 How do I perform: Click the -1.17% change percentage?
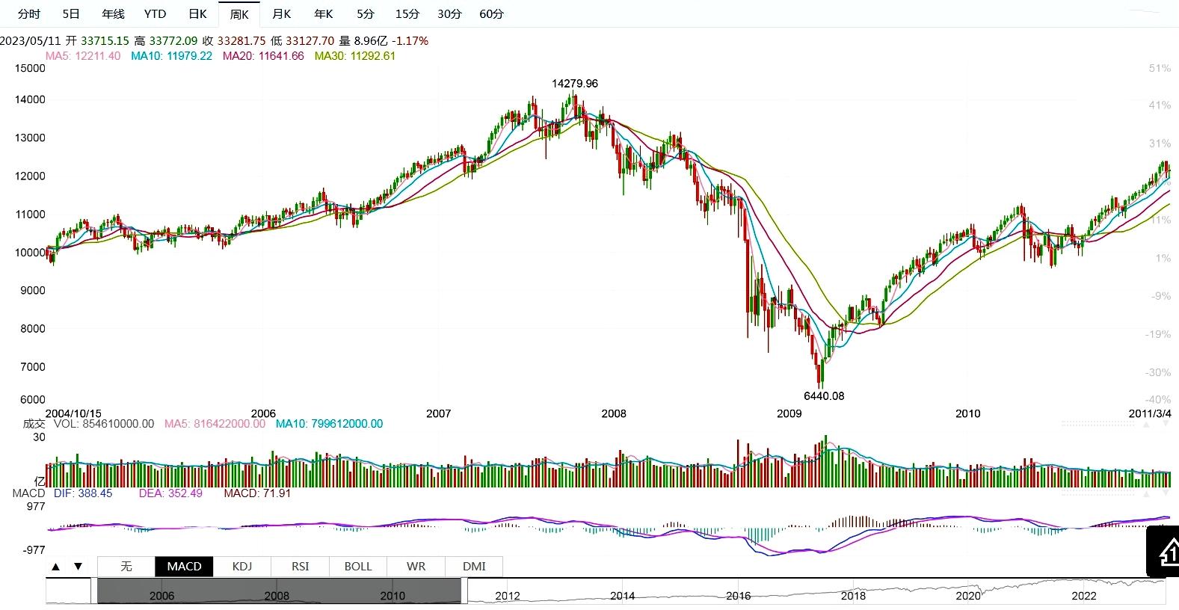coord(410,41)
